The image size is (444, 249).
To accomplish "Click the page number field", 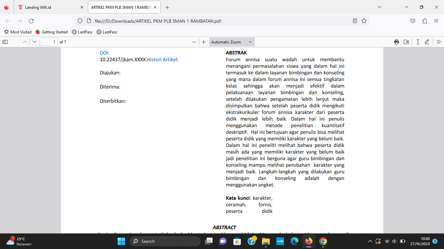I will coord(49,42).
